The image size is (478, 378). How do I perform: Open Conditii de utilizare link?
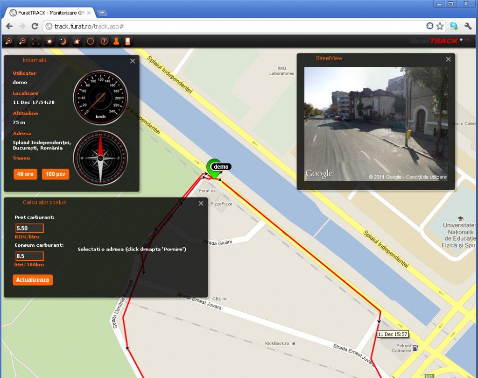[426, 177]
